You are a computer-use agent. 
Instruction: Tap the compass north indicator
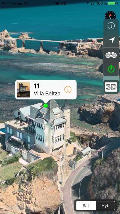(110, 15)
